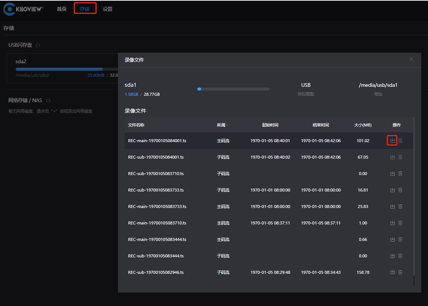Select file name REC-main-19700105083444.ts
This screenshot has width=428, height=306.
click(x=157, y=239)
